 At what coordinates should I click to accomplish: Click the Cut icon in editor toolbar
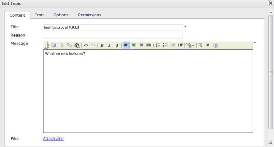coord(62,45)
